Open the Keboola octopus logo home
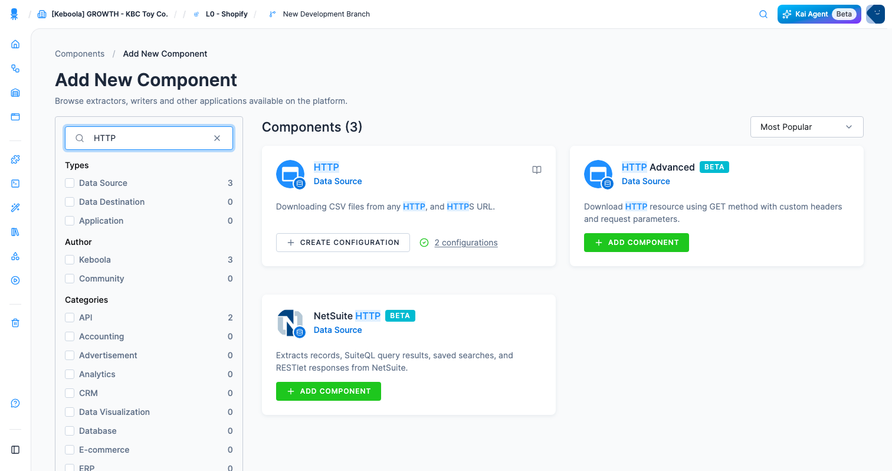Viewport: 892px width, 471px height. coord(14,14)
